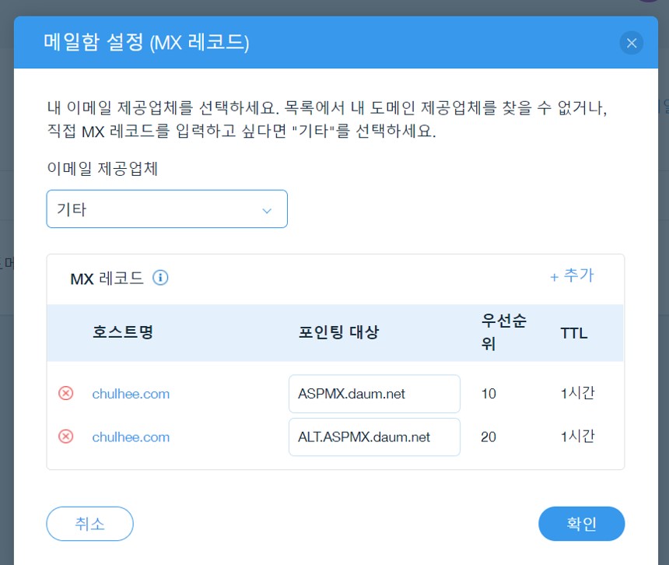Delete the MX record pointing to ALT.ASPMX.daum.net
Viewport: 669px width, 565px height.
(x=65, y=437)
